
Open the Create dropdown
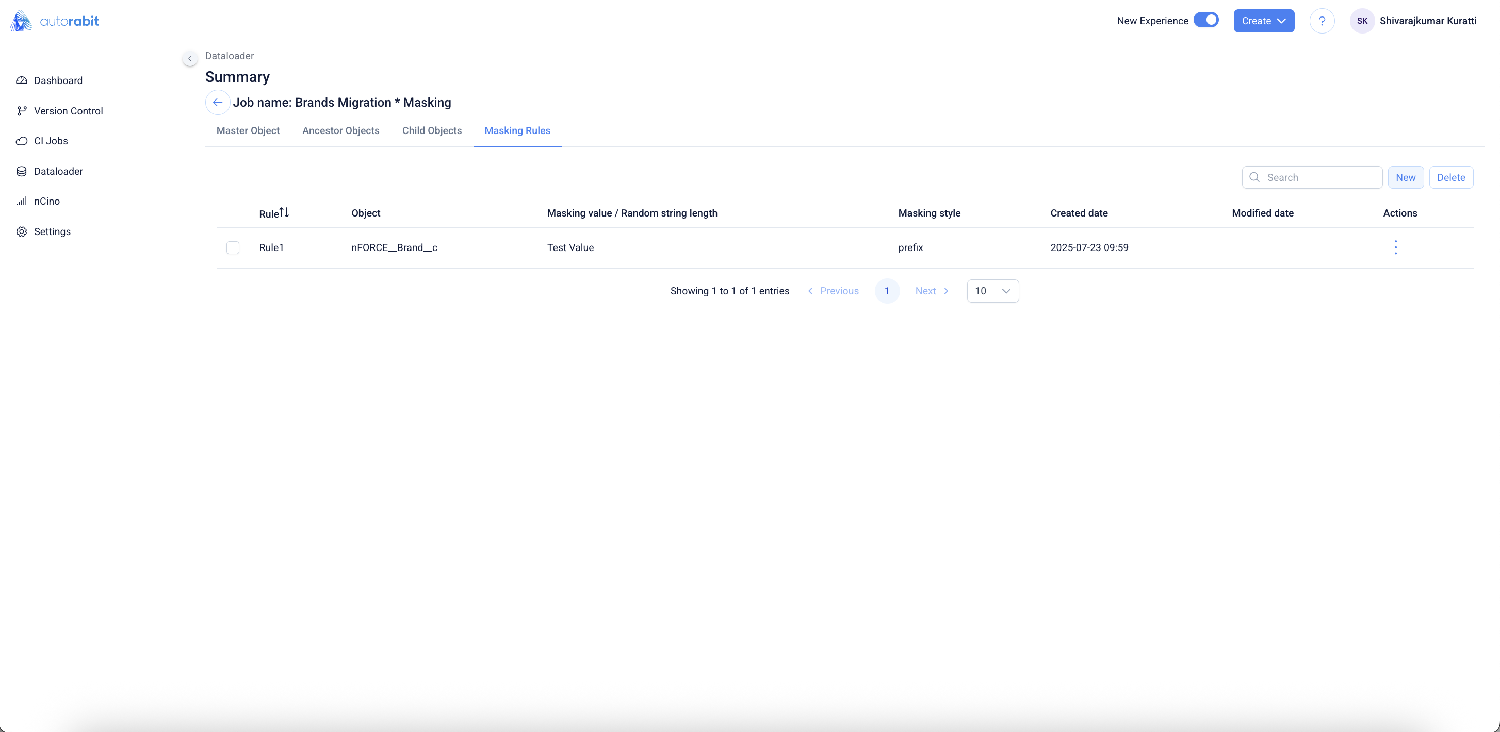pos(1263,21)
